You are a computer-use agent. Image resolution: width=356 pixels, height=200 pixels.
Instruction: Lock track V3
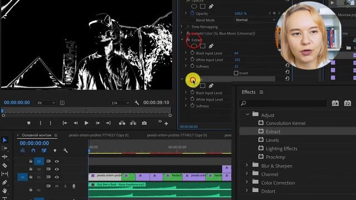point(31,161)
